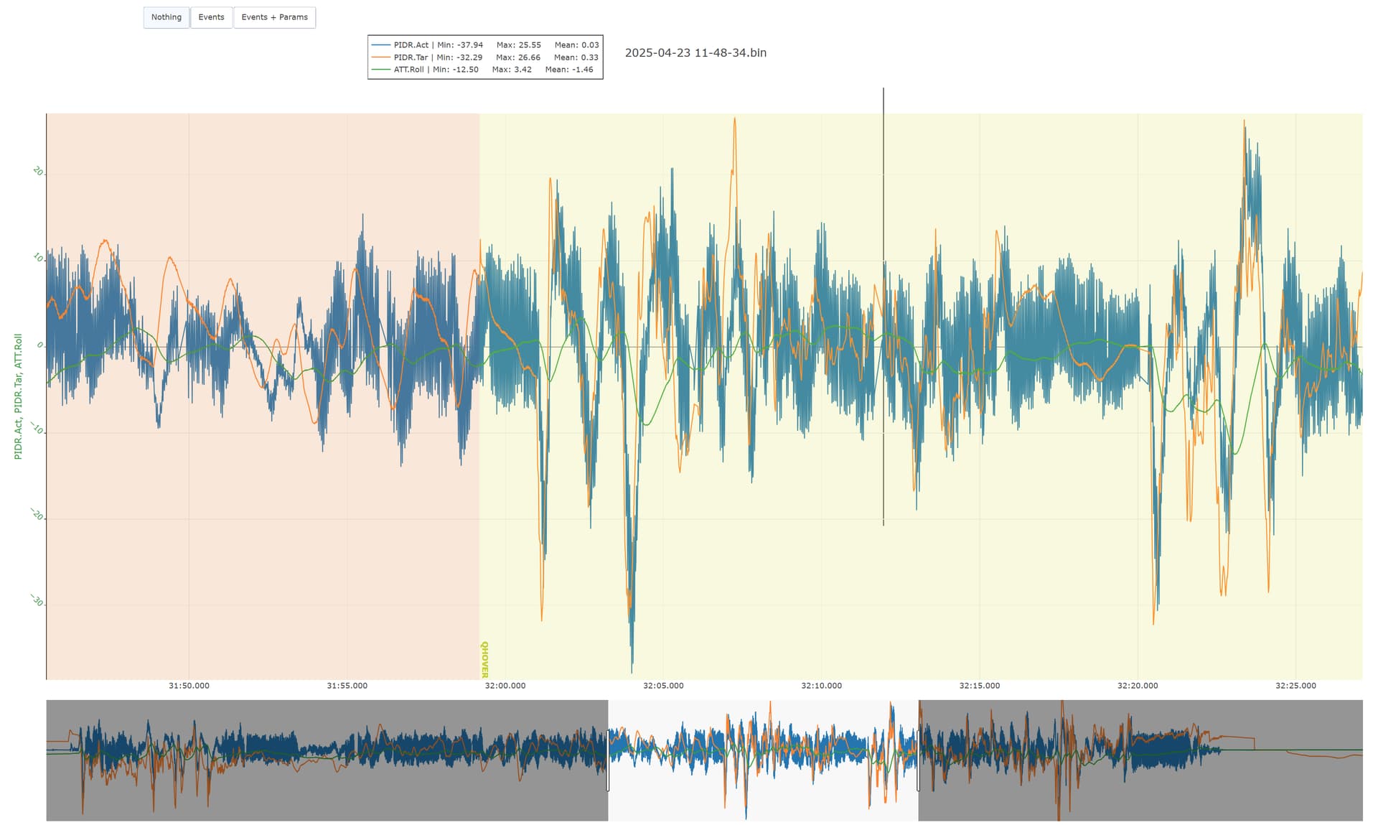Click the log file title 2025-04-23 11-48-34.bin
The width and height of the screenshot is (1378, 825).
pos(695,52)
